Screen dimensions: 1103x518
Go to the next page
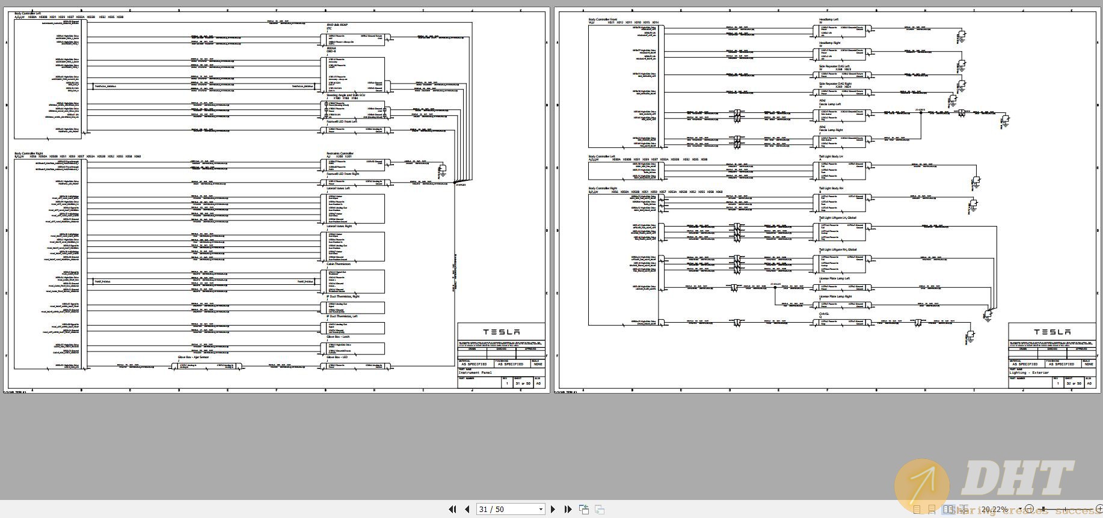553,509
